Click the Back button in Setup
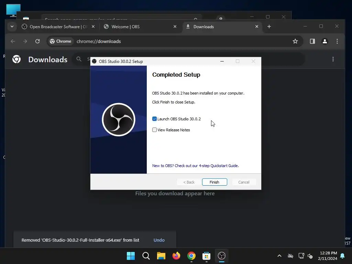 (x=189, y=182)
